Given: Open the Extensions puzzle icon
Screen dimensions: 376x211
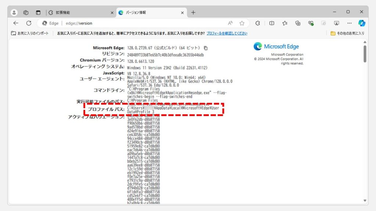Looking at the screenshot, I should (x=257, y=23).
